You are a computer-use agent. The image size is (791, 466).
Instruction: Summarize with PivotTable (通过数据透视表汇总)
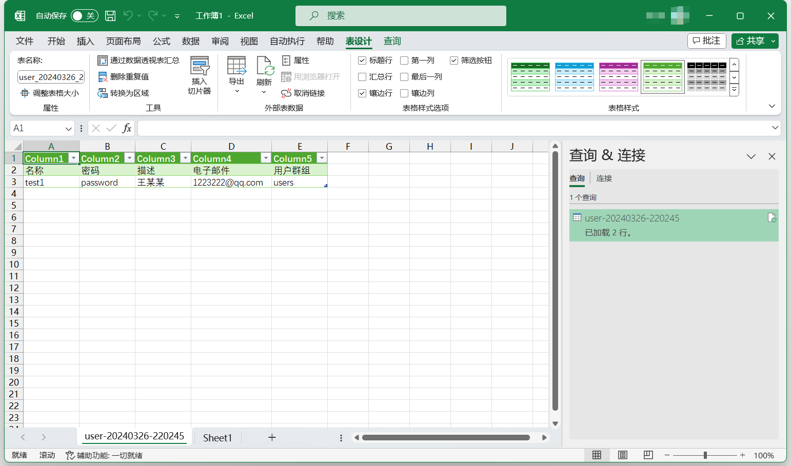click(x=139, y=60)
